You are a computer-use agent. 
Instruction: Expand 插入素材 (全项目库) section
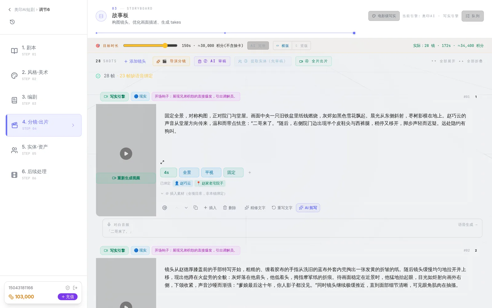[193, 193]
